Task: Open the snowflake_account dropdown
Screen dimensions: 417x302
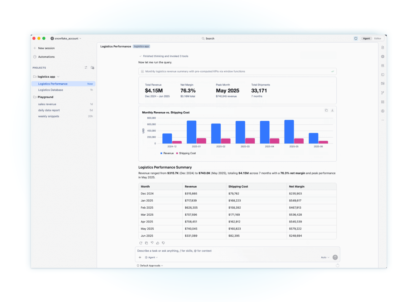Action: [66, 38]
